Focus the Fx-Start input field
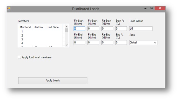Screen dimensions: 178x100 (79, 29)
